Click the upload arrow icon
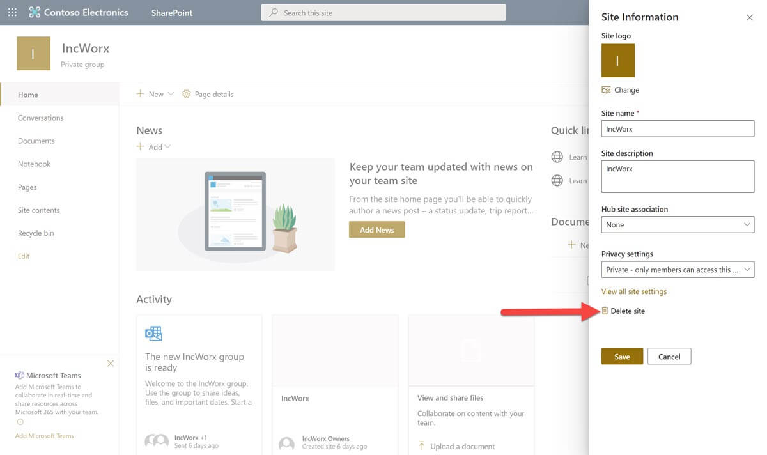 [422, 446]
